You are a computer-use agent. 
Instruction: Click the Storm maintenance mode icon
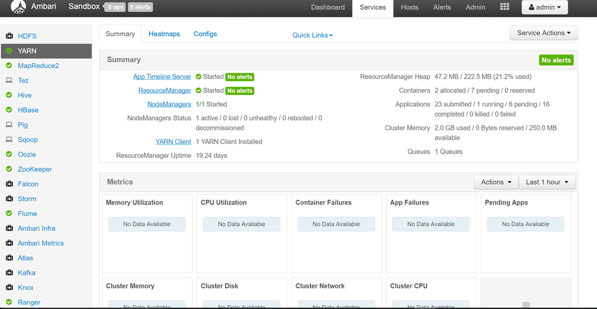[9, 199]
